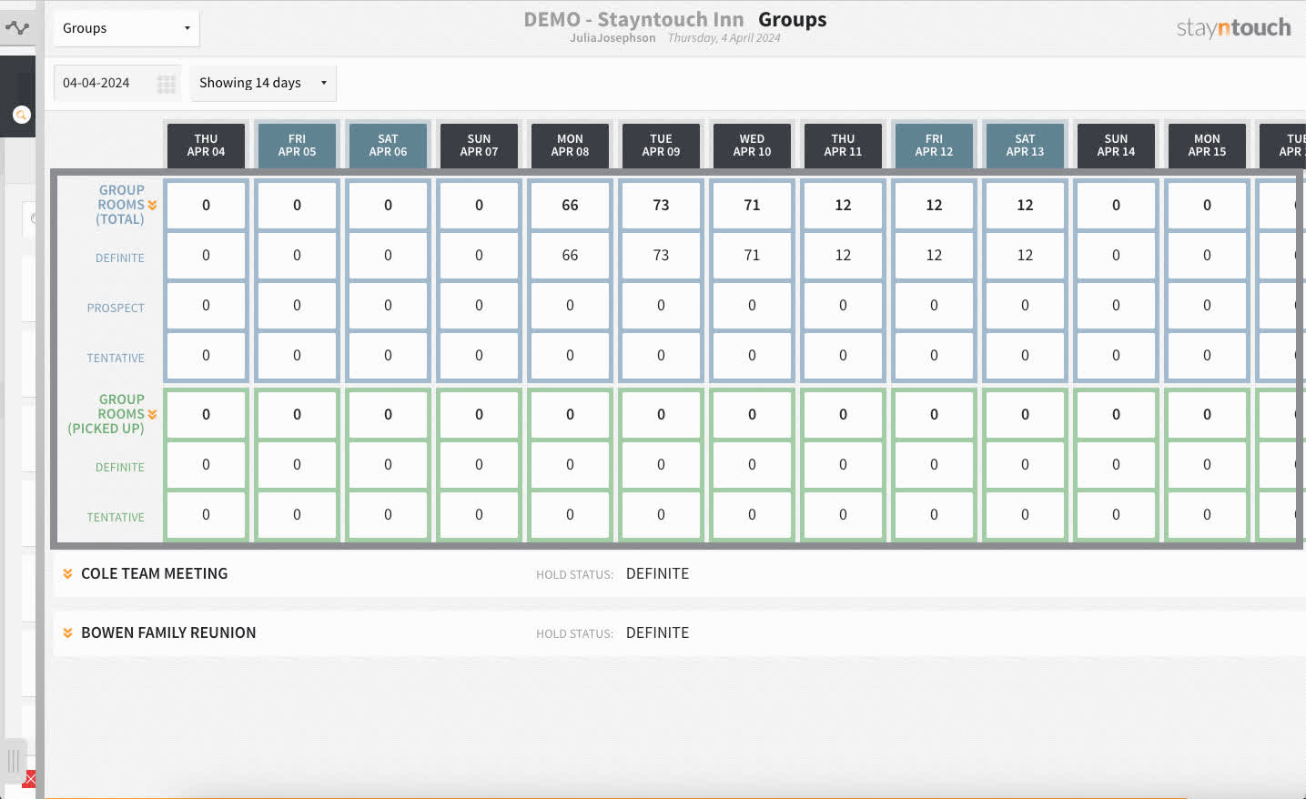Collapse Group Rooms (Total) section

[152, 206]
